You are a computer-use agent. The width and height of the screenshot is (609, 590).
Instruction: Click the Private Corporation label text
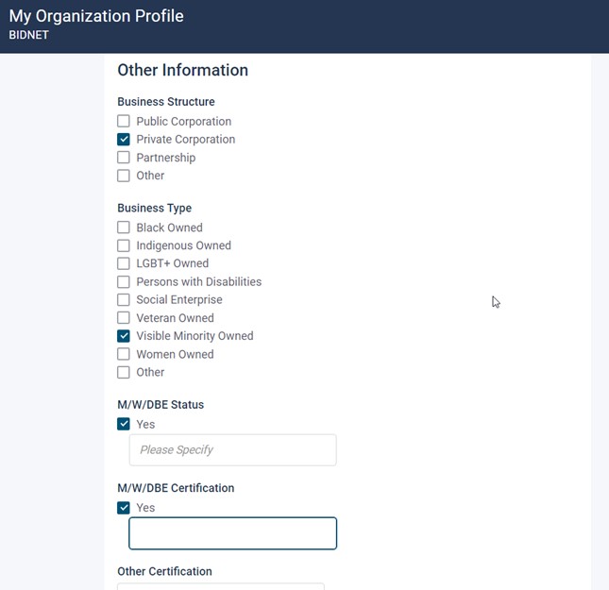pyautogui.click(x=185, y=140)
